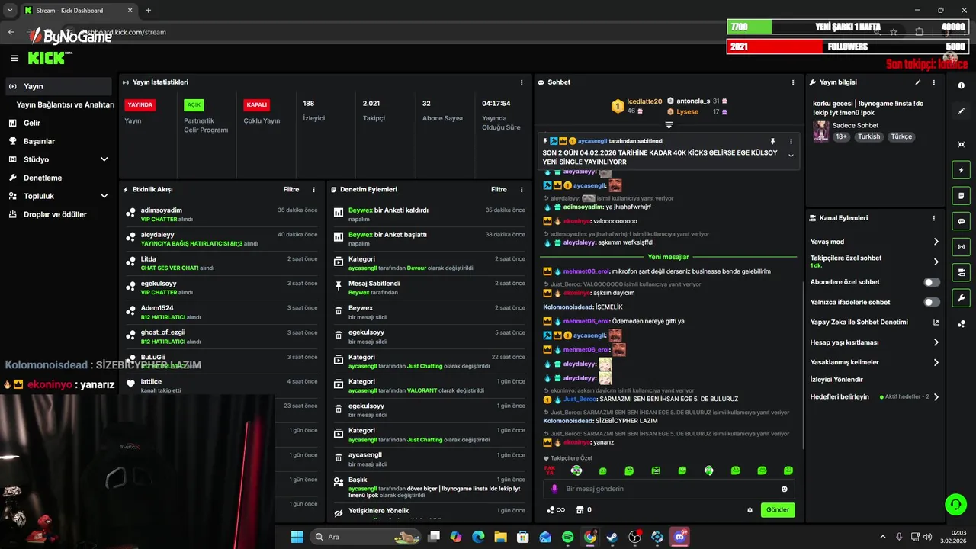Click the chat message input field
The height and width of the screenshot is (549, 976).
click(x=669, y=489)
